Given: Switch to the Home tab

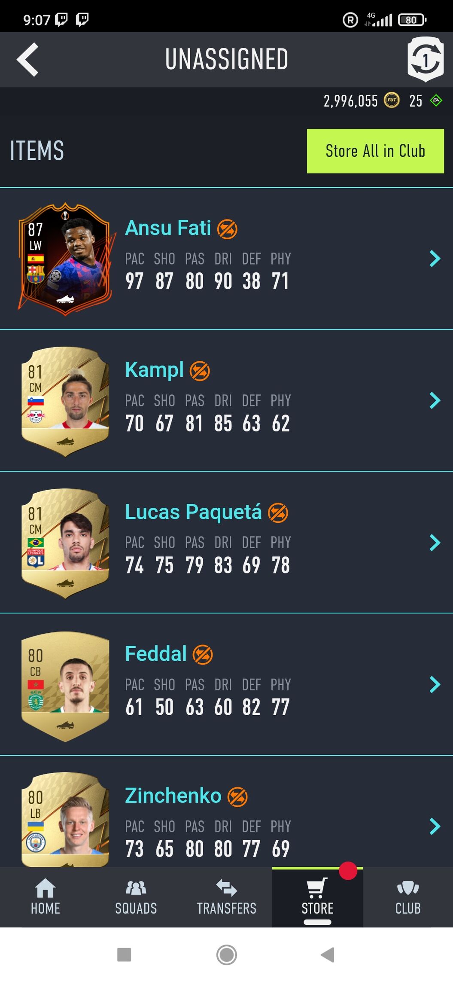Looking at the screenshot, I should coord(45,897).
